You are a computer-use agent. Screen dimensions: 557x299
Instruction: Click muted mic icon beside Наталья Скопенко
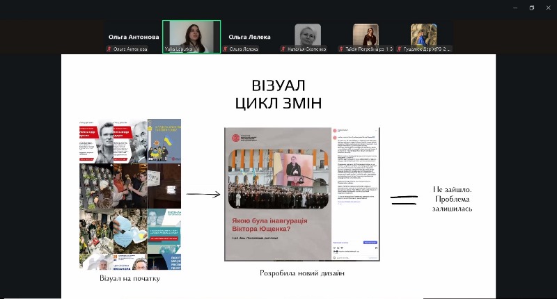pos(283,49)
